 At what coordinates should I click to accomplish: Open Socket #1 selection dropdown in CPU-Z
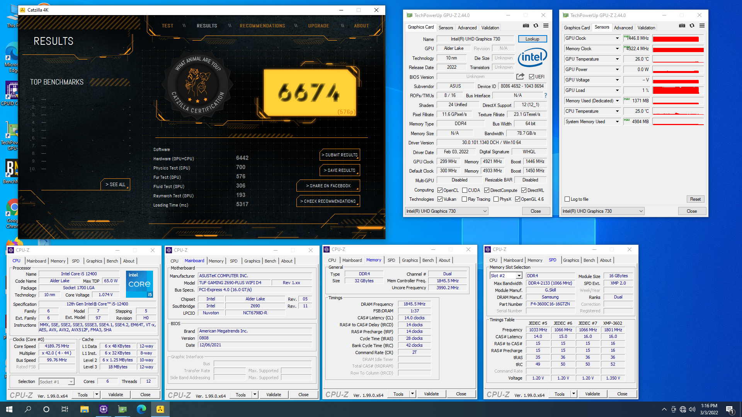coord(71,382)
